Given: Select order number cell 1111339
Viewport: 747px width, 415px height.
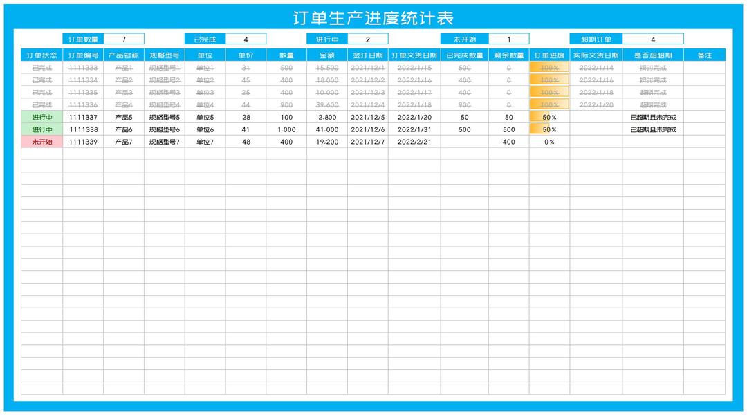Looking at the screenshot, I should (x=84, y=142).
